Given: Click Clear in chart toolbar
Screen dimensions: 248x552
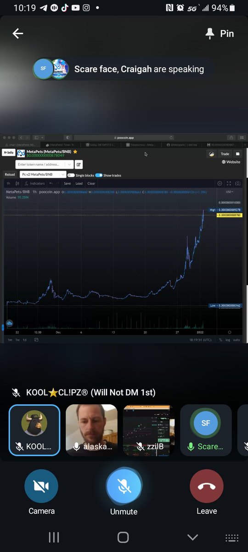Looking at the screenshot, I should click(x=91, y=184).
